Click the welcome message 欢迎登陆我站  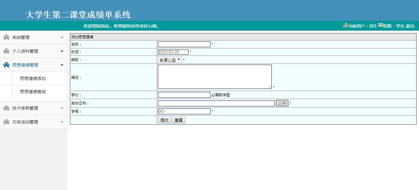coord(121,26)
